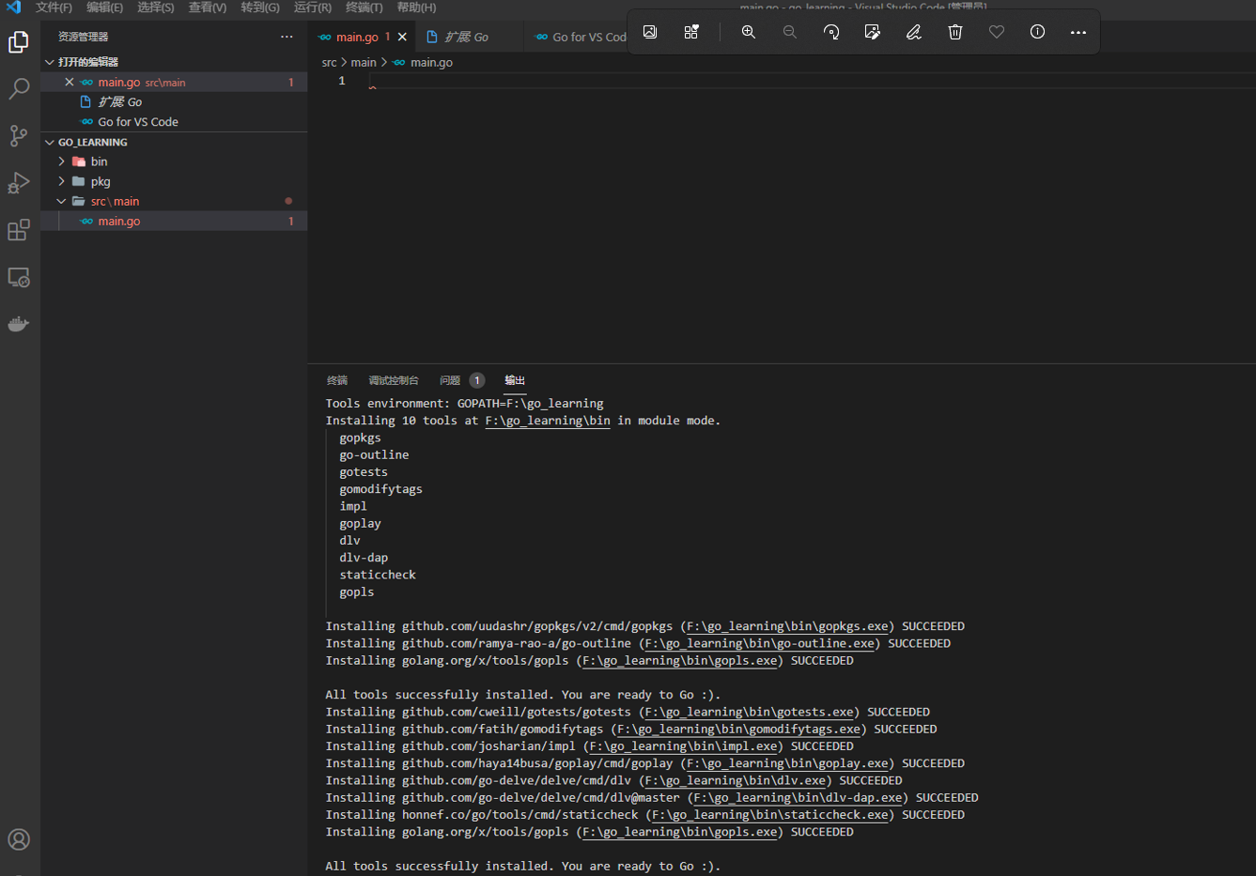The image size is (1256, 876).
Task: Collapse the GO_LEARNING folder section
Action: point(85,143)
